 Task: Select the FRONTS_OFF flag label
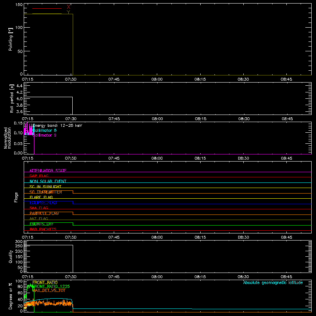tap(41, 224)
